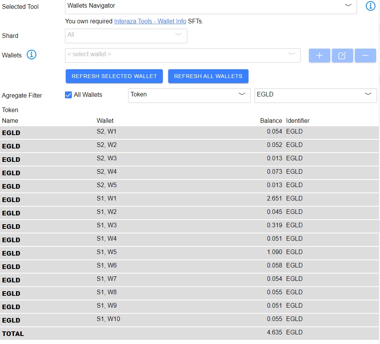This screenshot has height=344, width=380.
Task: Select wallet cell S1, W4
Action: pyautogui.click(x=106, y=238)
